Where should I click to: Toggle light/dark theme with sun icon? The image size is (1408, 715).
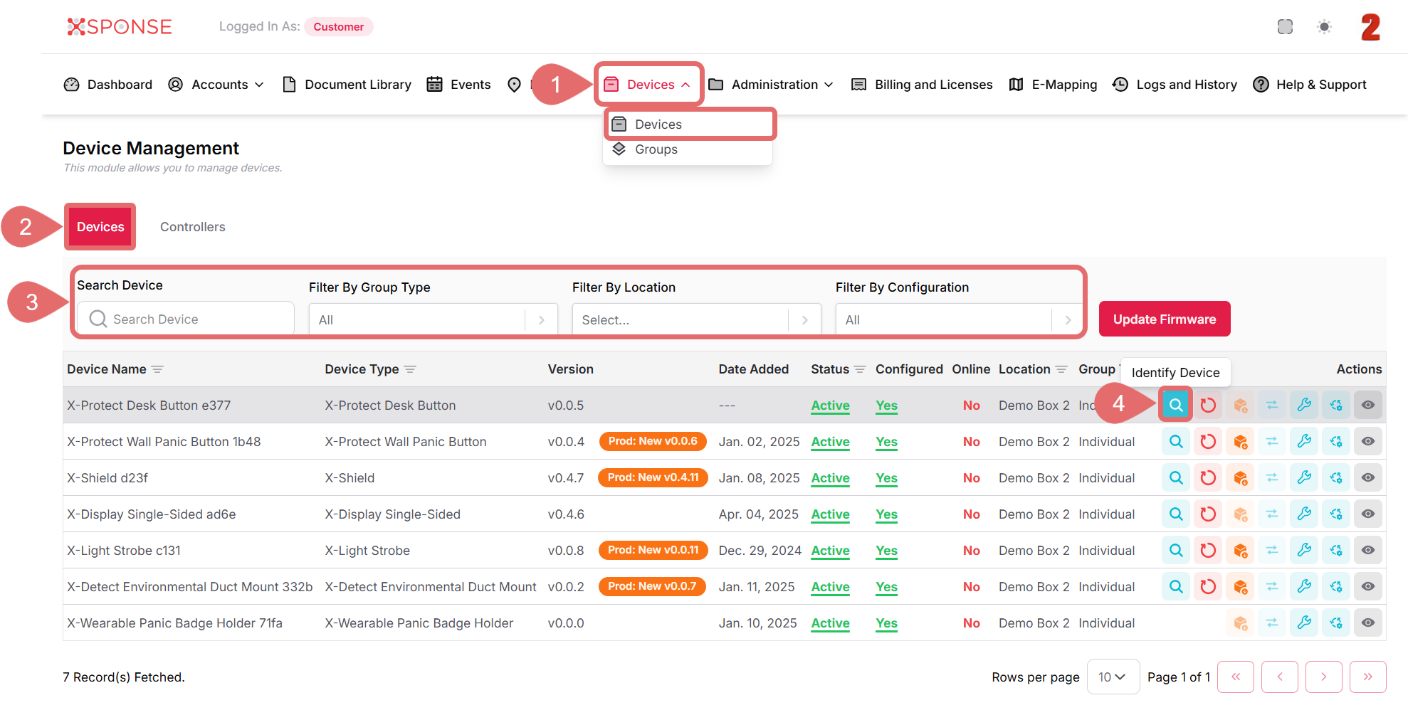coord(1324,27)
